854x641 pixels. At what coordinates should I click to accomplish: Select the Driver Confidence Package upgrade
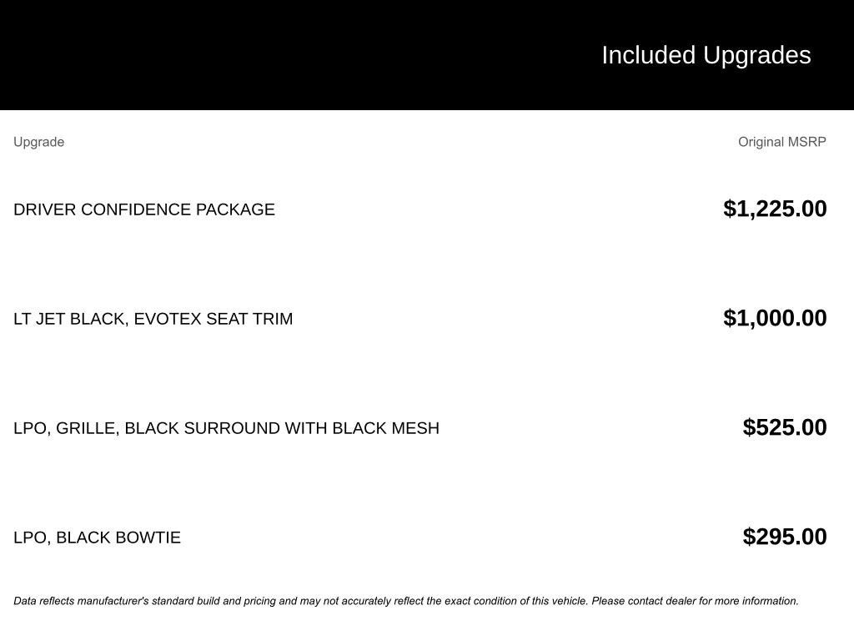(143, 209)
